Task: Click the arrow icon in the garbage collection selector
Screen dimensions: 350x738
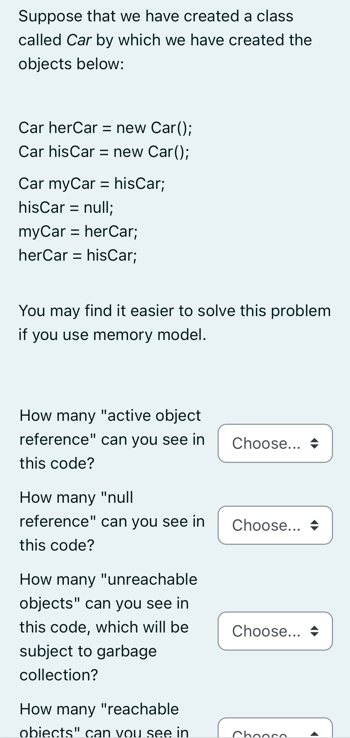Action: (315, 631)
